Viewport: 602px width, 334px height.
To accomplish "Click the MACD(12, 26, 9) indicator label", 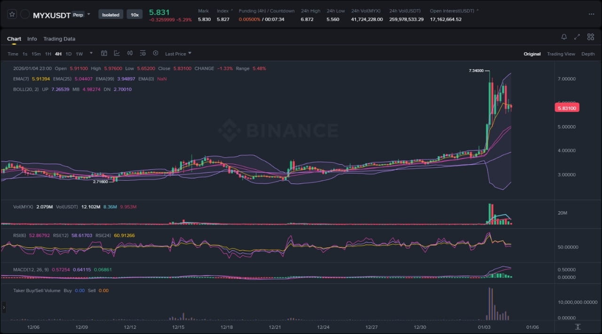I will 30,270.
